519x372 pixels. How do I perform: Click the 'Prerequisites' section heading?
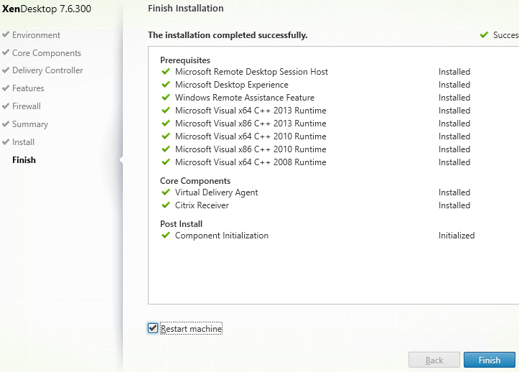[185, 60]
